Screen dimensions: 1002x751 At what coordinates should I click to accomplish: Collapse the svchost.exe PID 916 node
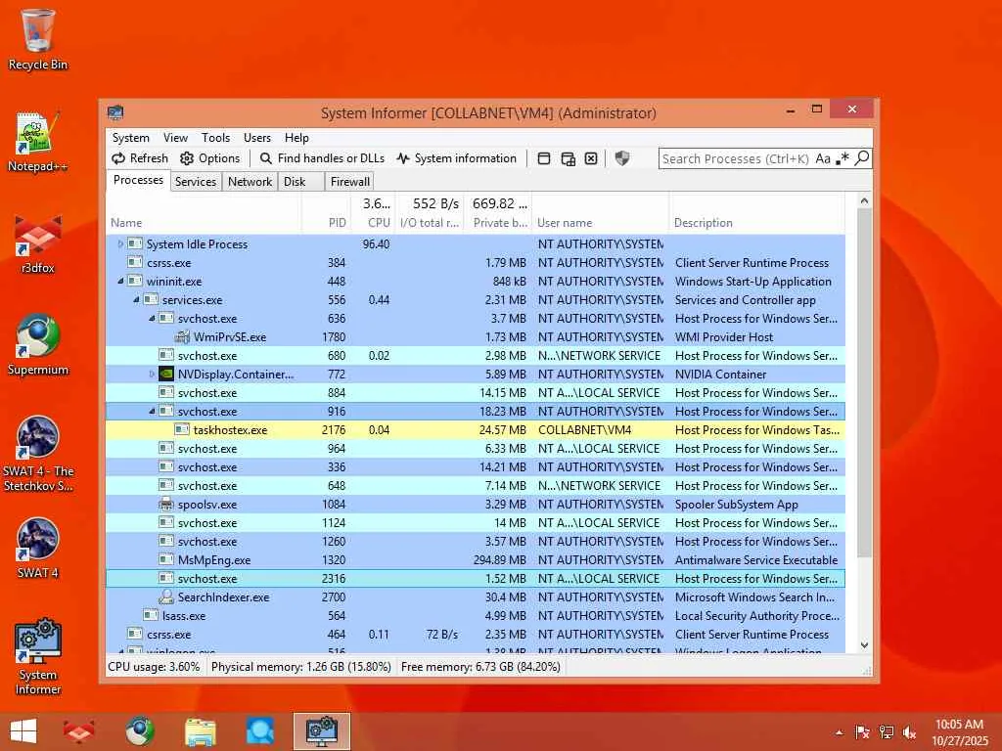(x=152, y=412)
